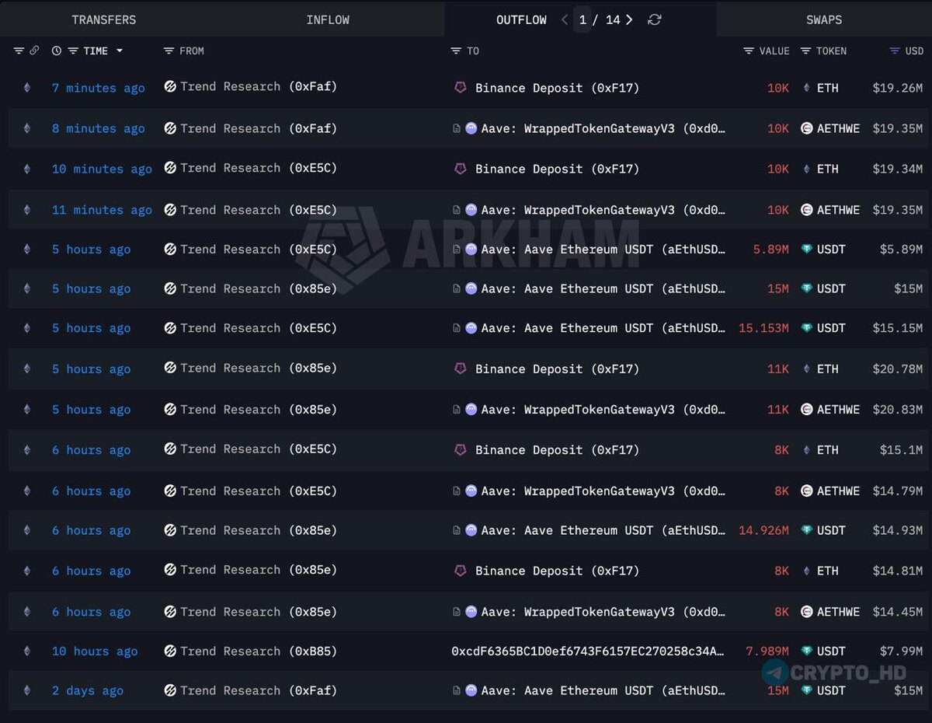The height and width of the screenshot is (723, 932).
Task: Switch to the INFLOW tab
Action: pyautogui.click(x=328, y=19)
